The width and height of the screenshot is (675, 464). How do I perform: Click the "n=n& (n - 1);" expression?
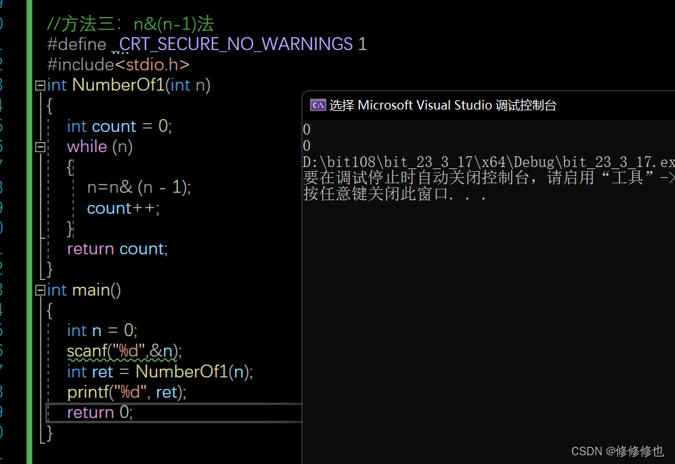[139, 187]
